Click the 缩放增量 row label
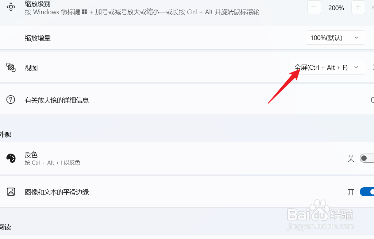 38,38
